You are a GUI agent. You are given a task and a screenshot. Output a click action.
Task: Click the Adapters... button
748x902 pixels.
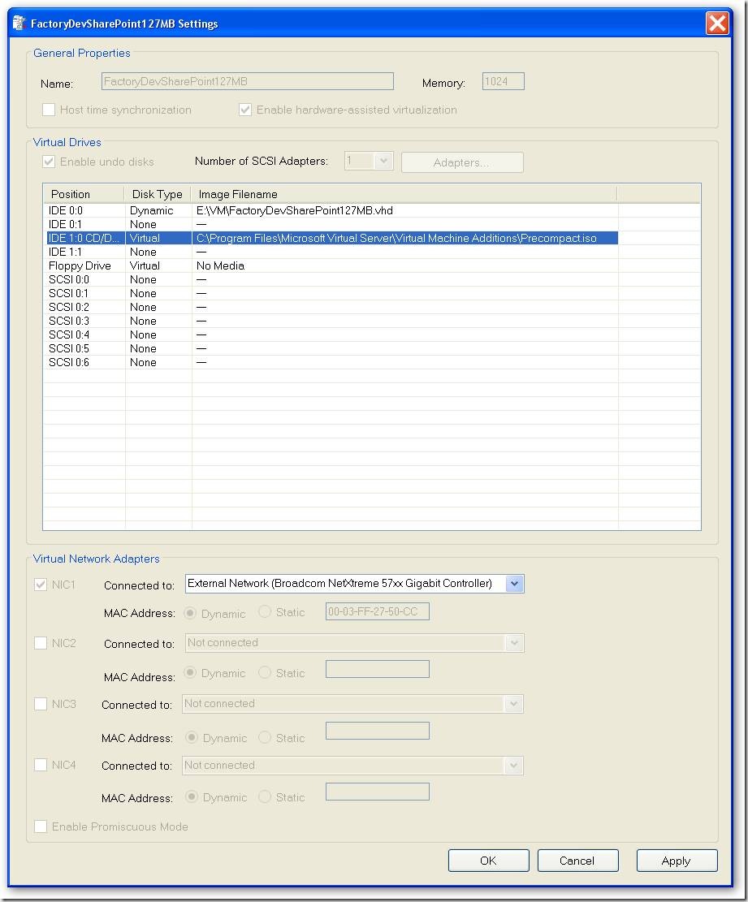pos(462,162)
